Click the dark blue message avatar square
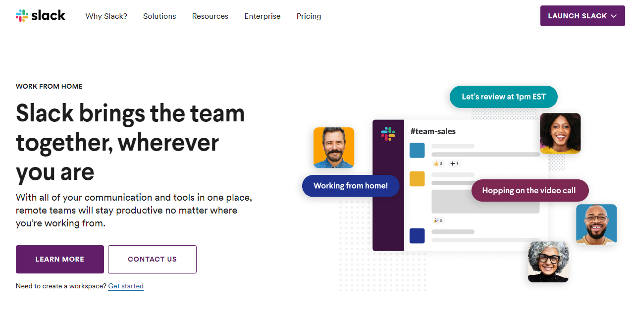The image size is (632, 325). (x=417, y=236)
